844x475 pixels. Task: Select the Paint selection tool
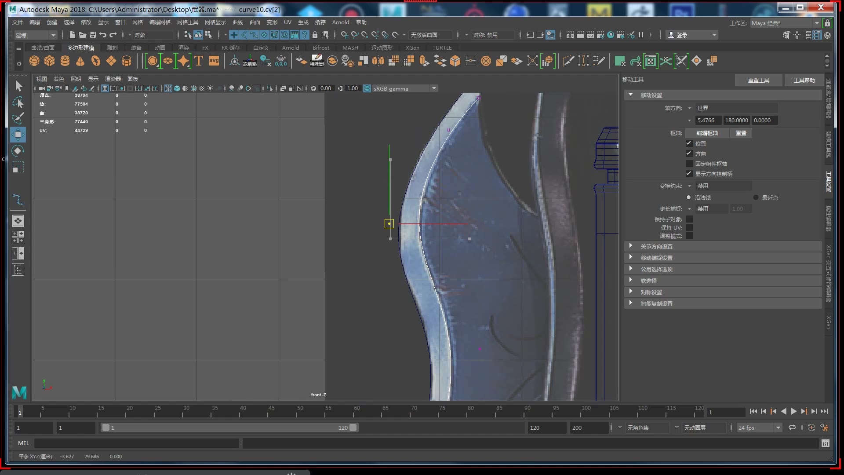point(18,118)
